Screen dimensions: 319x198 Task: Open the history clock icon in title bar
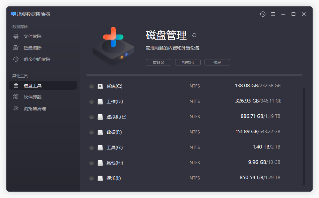point(263,14)
